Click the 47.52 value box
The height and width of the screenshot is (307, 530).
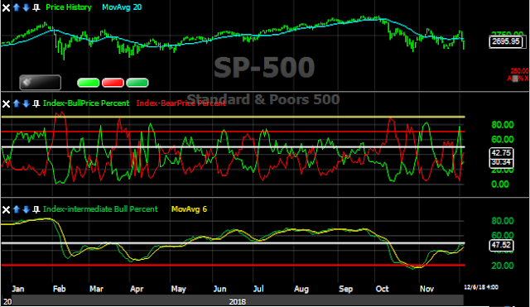(x=502, y=245)
